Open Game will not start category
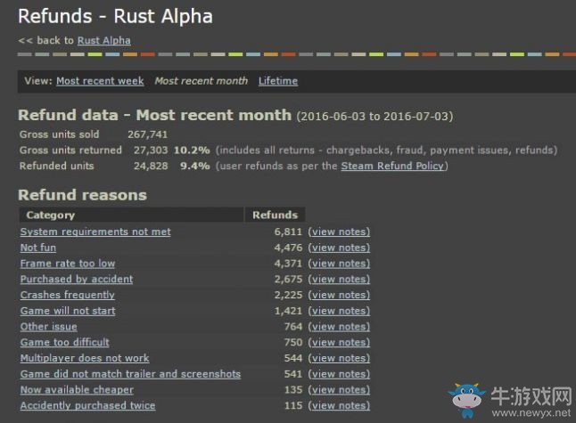576x423 pixels. click(x=68, y=311)
